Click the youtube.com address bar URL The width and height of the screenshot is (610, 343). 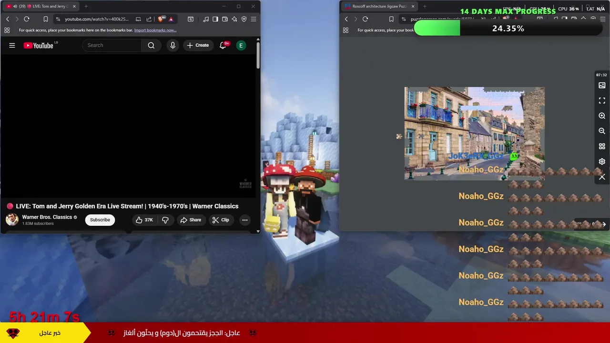[x=97, y=19]
